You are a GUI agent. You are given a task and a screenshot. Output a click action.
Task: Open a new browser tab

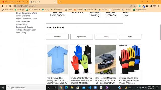pyautogui.click(x=60, y=2)
